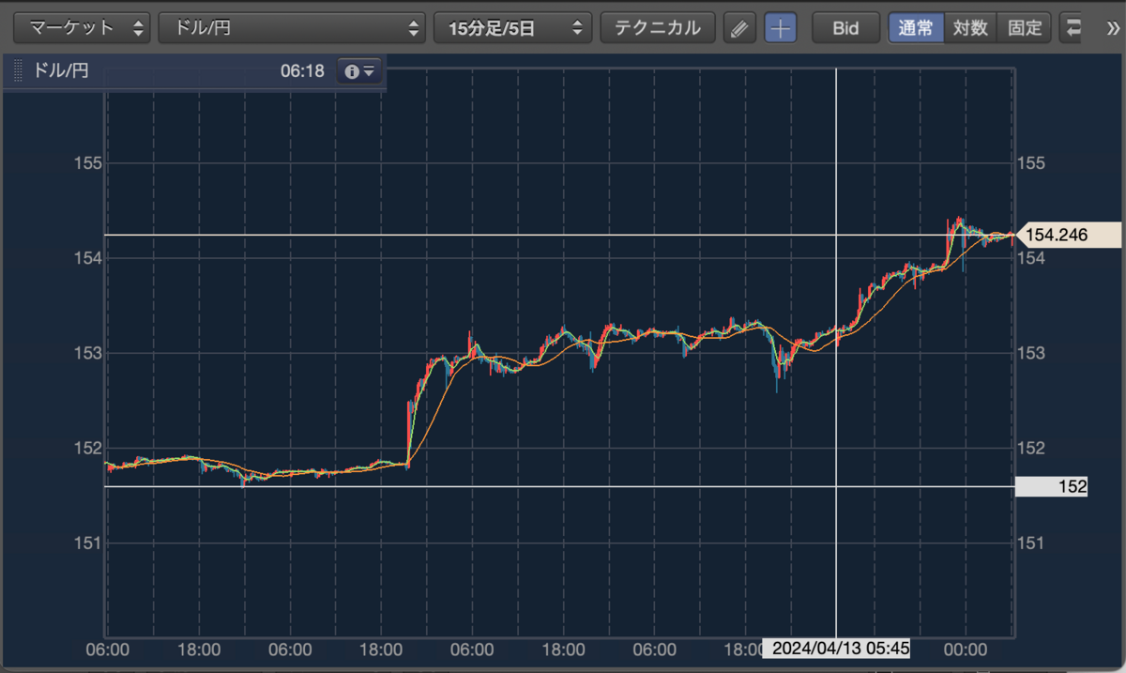Click the swap arrows icon in toolbar

click(1072, 27)
